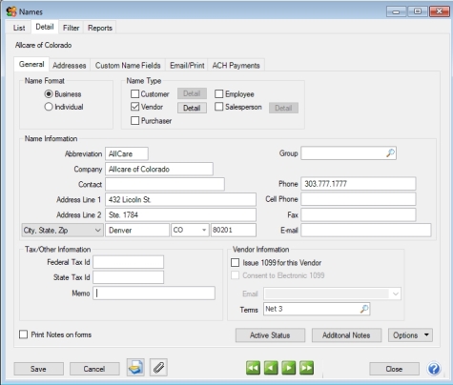Viewport: 453px width, 385px height.
Task: Open help with blue question mark icon
Action: pos(434,369)
